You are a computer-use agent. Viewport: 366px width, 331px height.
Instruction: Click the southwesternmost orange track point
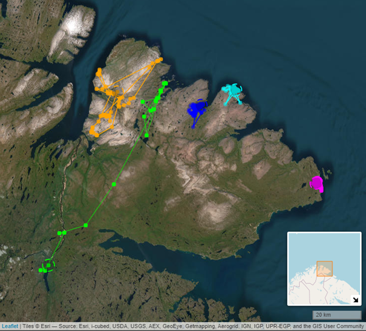click(93, 132)
